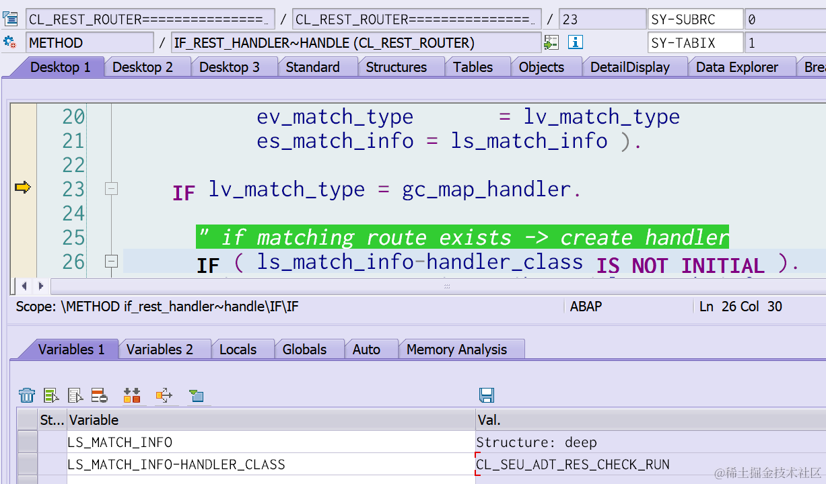Image resolution: width=826 pixels, height=484 pixels.
Task: Click the line number field showing 23
Action: tap(601, 19)
